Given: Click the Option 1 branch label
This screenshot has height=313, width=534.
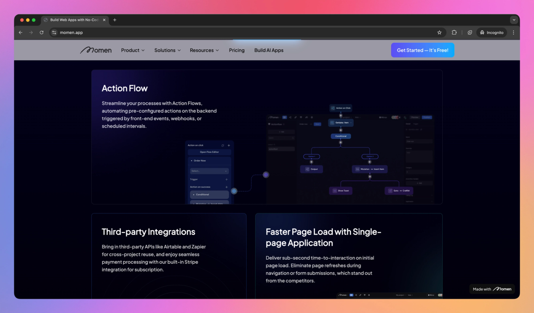Looking at the screenshot, I should click(x=311, y=157).
